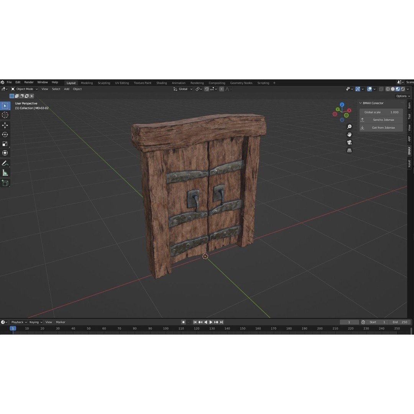Enable Wireframe viewport shading
The width and height of the screenshot is (414, 414).
(388, 89)
